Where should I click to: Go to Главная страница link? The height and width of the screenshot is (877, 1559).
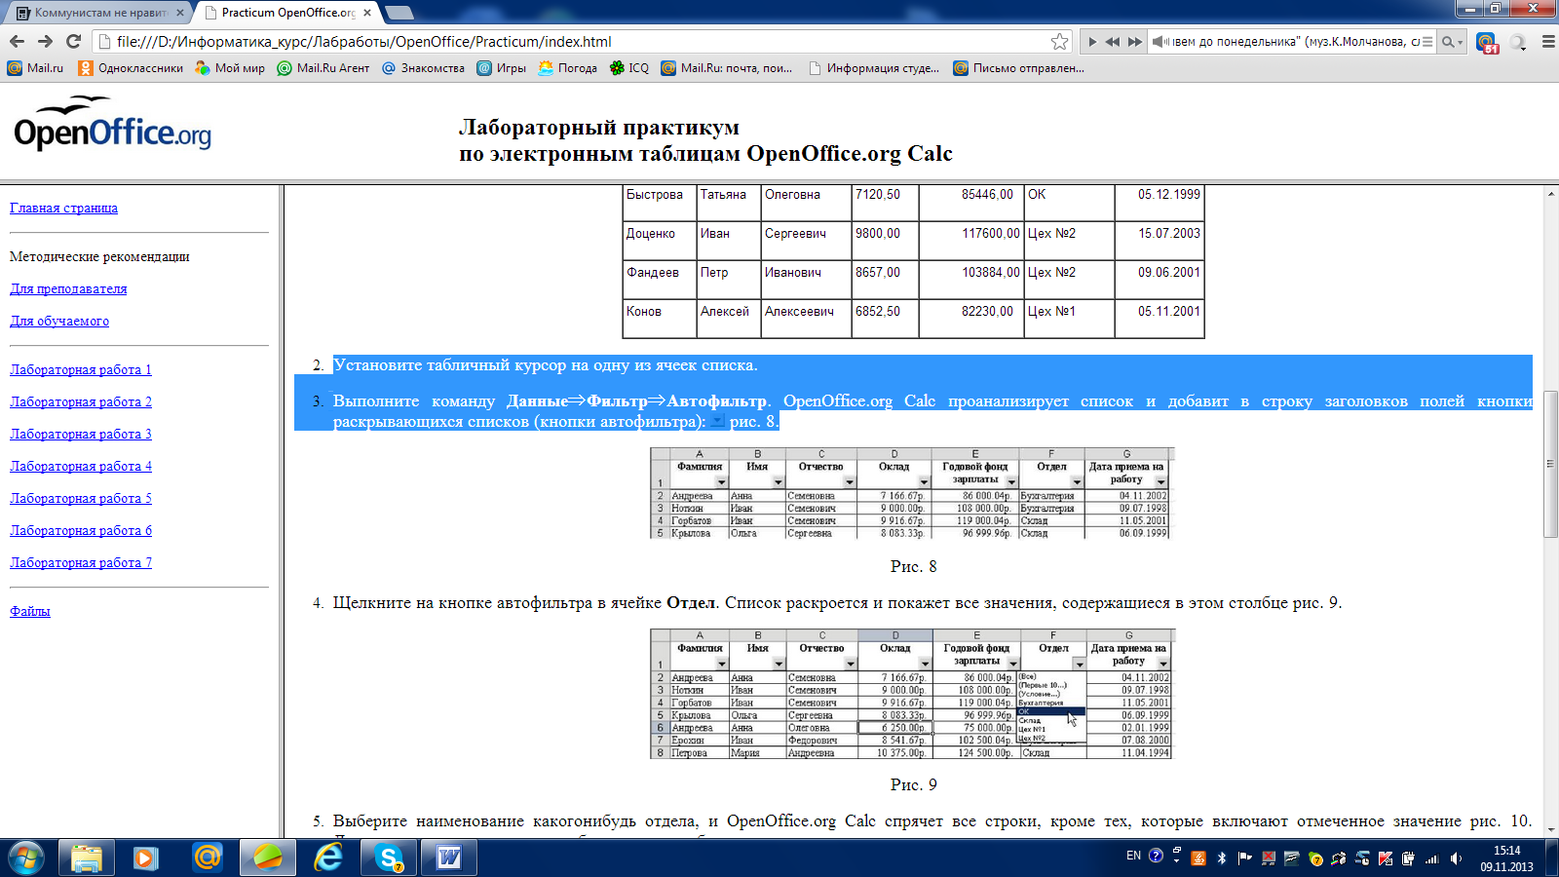click(63, 208)
